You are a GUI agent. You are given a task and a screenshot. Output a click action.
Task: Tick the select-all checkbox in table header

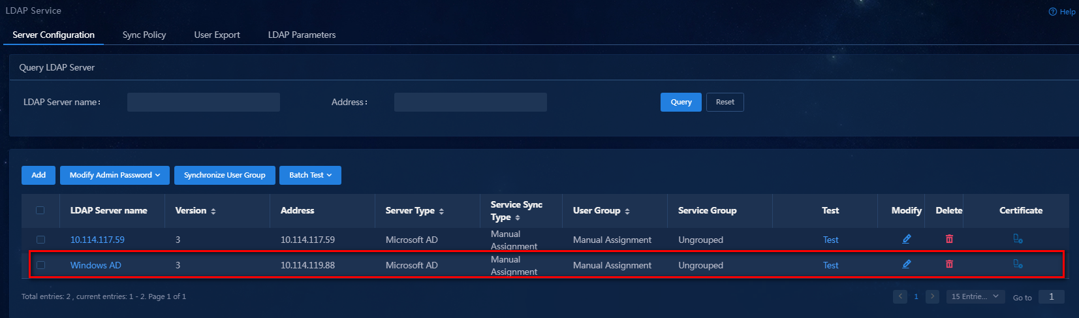click(x=40, y=210)
